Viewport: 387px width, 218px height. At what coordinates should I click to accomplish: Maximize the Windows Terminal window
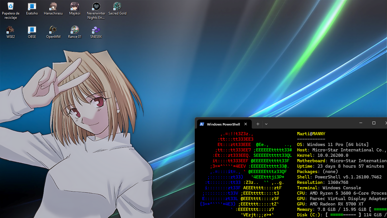(374, 123)
